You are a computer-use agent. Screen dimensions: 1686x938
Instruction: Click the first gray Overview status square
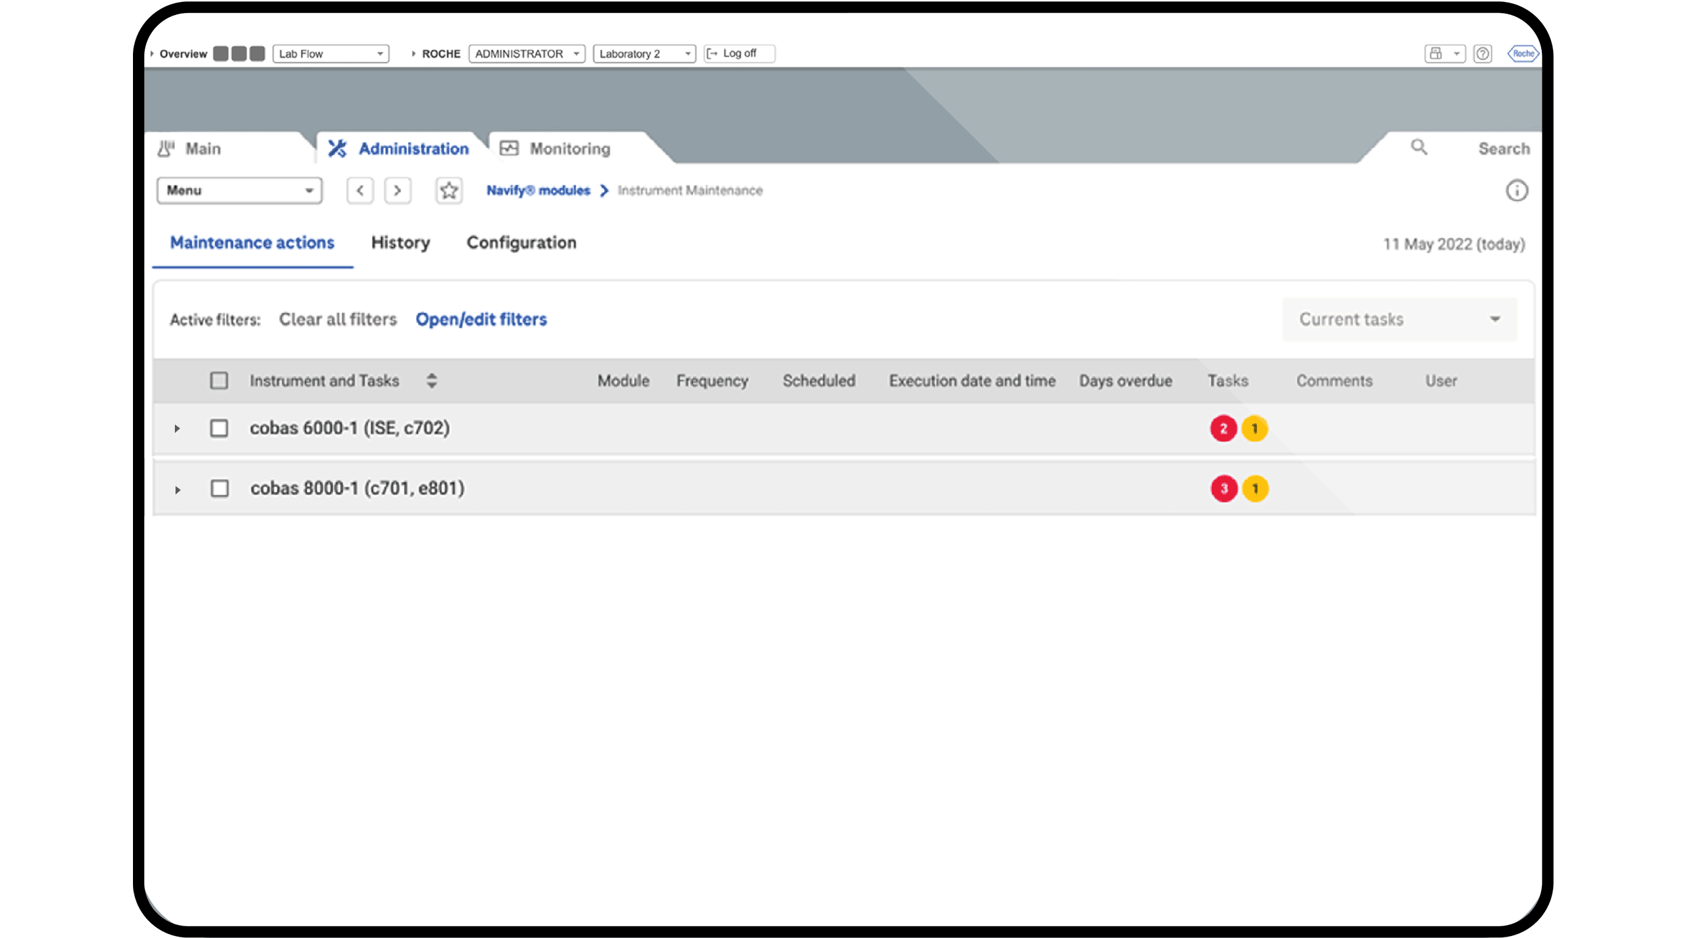click(x=221, y=54)
